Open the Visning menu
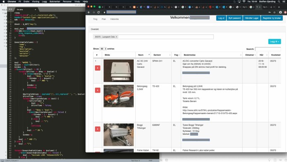Viewport: 287px width, 162px height. coord(36,2)
